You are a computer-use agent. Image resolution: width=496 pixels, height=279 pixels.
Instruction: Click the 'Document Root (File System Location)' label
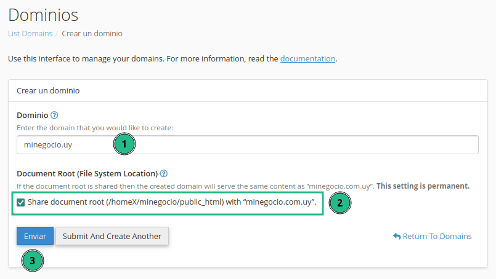(x=87, y=173)
